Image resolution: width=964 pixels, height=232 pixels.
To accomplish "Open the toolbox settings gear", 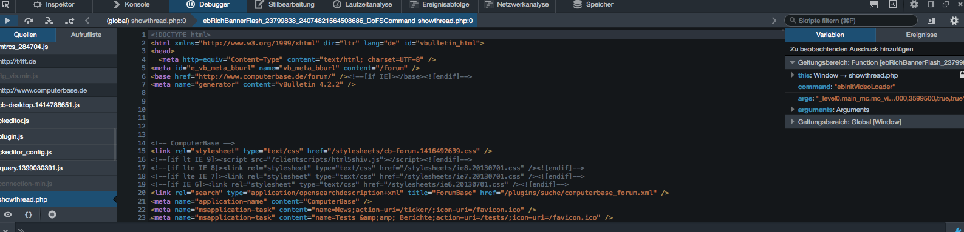I will click(x=914, y=5).
